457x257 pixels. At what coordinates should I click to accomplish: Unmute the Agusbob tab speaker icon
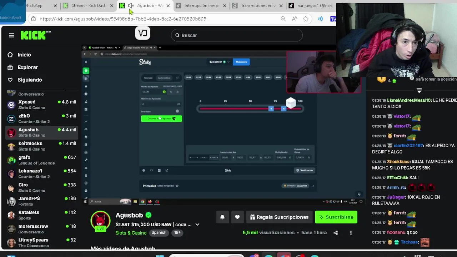coord(131,6)
